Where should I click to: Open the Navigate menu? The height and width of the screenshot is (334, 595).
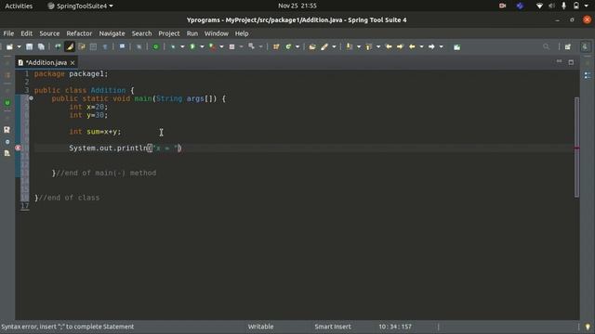[112, 33]
